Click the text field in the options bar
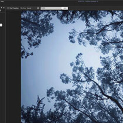The width and height of the screenshot is (123, 123). pos(51,8)
